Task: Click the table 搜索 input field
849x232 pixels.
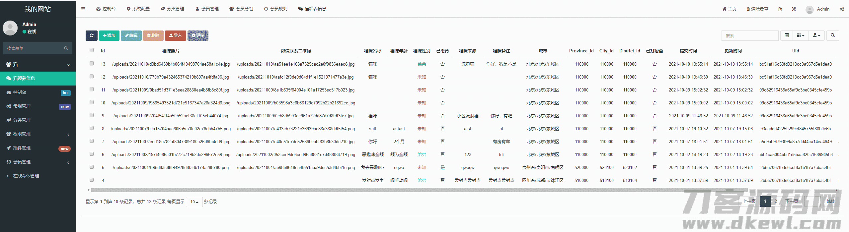Action: (x=749, y=35)
